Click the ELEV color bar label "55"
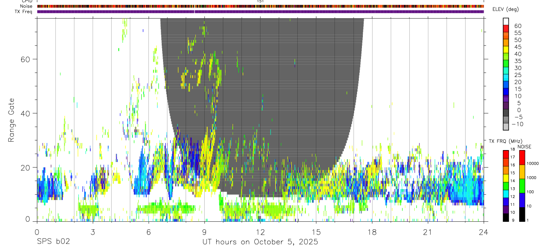Image resolution: width=544 pixels, height=251 pixels. (x=517, y=33)
